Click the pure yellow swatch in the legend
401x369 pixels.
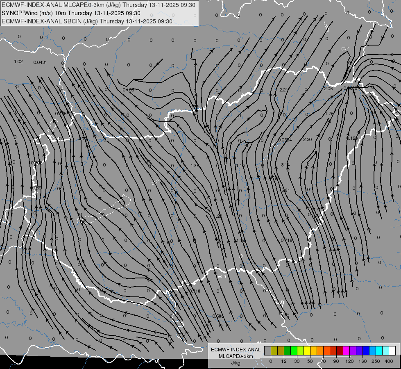[x=307, y=351]
